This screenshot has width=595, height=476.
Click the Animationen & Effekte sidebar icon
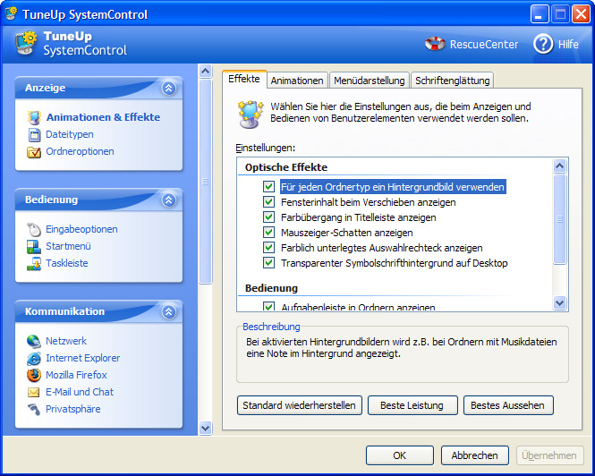[x=34, y=117]
